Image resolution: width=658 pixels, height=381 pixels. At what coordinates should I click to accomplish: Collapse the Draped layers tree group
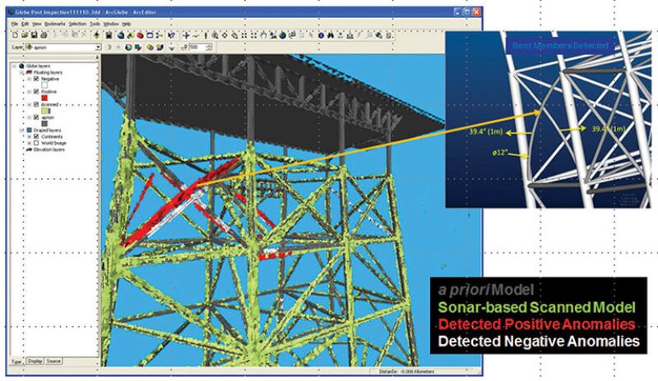pyautogui.click(x=21, y=129)
